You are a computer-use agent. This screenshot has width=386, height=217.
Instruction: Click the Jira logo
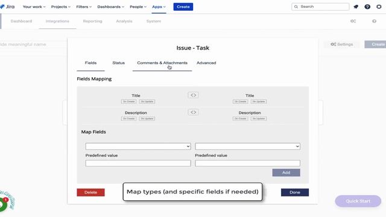pyautogui.click(x=7, y=7)
